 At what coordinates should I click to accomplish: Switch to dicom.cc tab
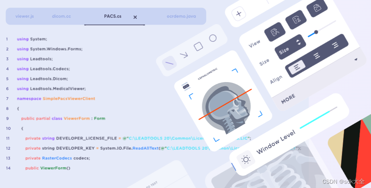(x=61, y=16)
